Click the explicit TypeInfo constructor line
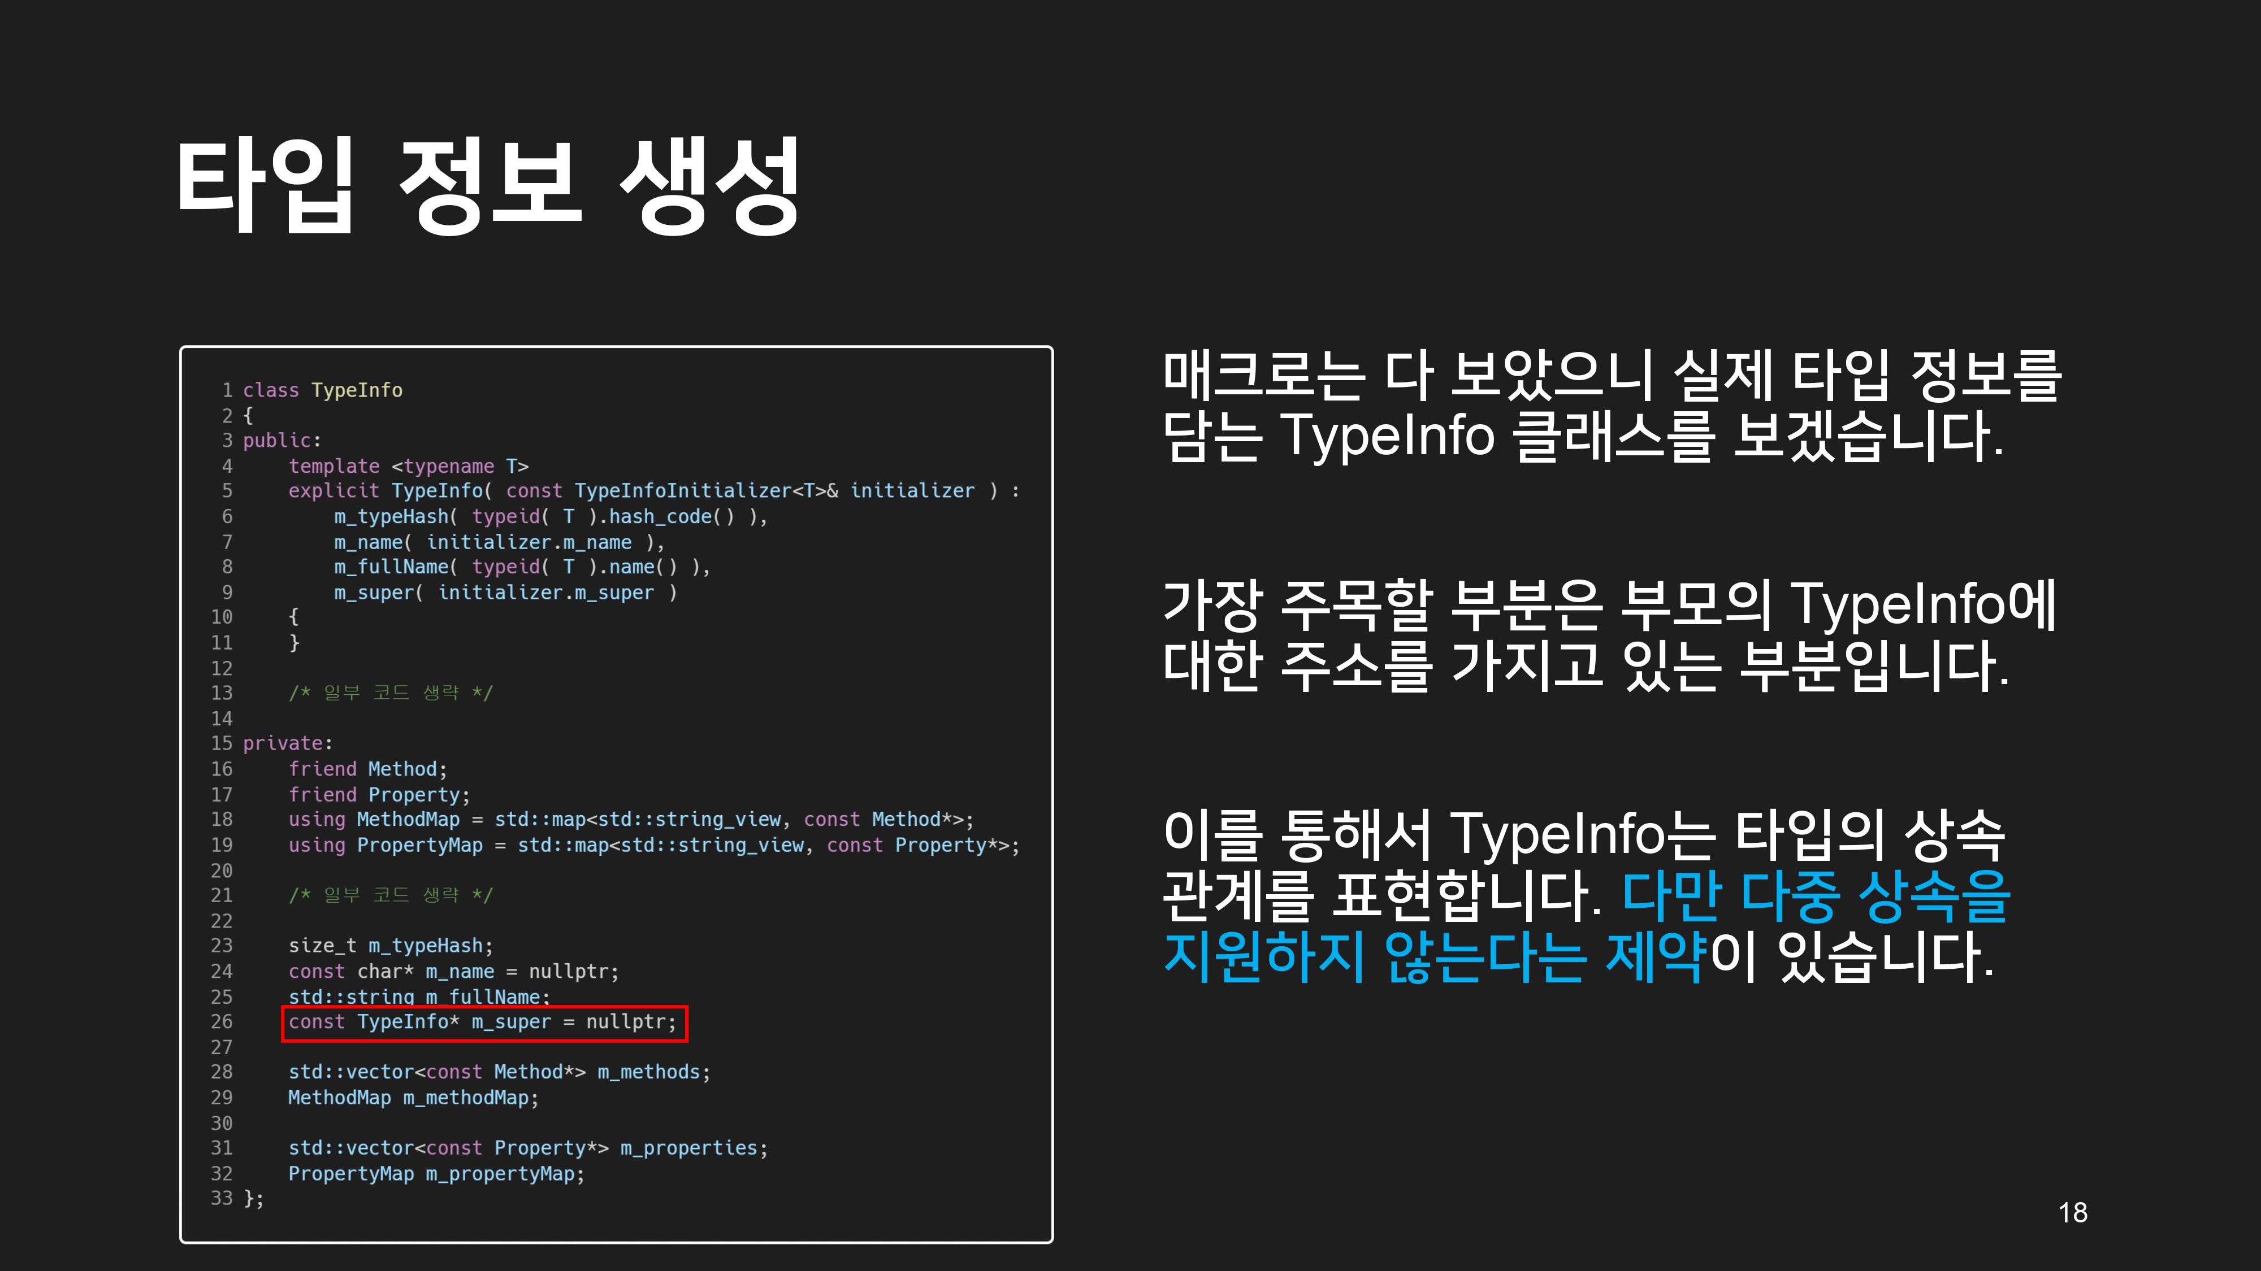2261x1271 pixels. [x=653, y=491]
